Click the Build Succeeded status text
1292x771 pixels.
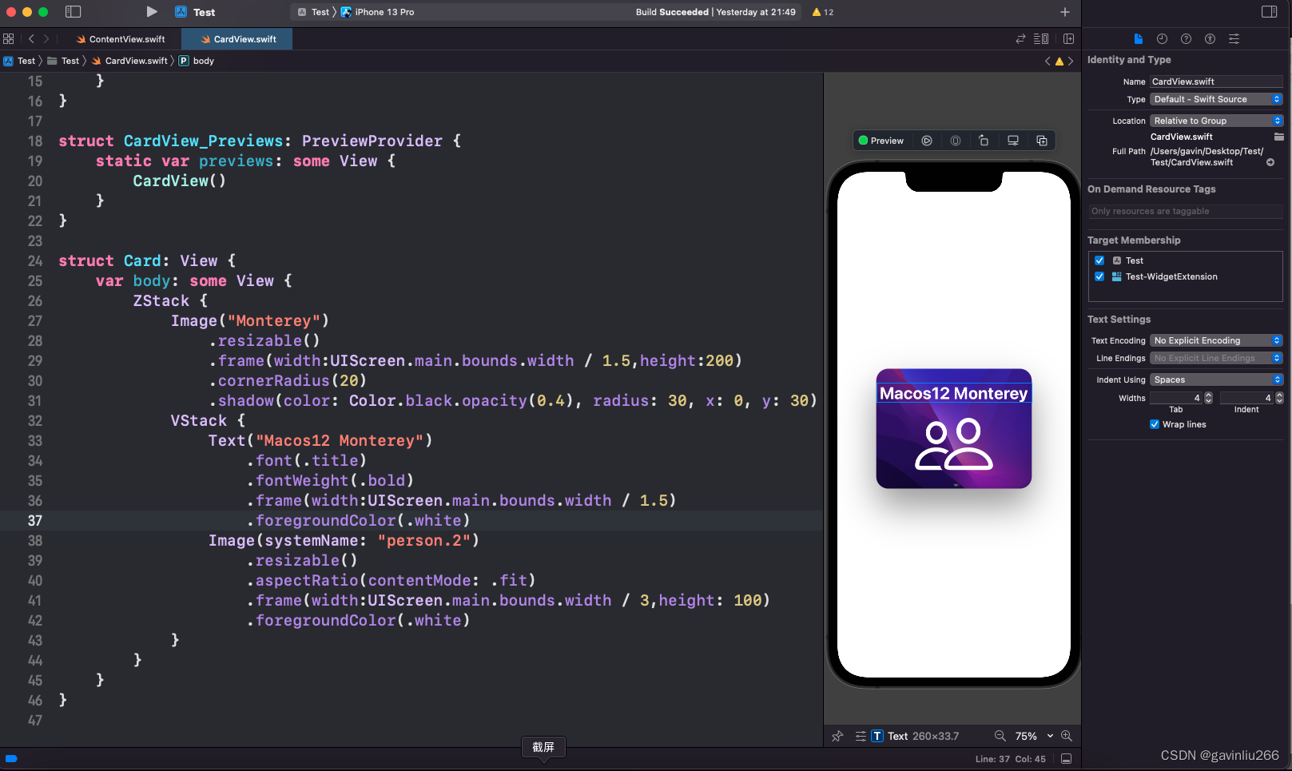click(x=672, y=12)
